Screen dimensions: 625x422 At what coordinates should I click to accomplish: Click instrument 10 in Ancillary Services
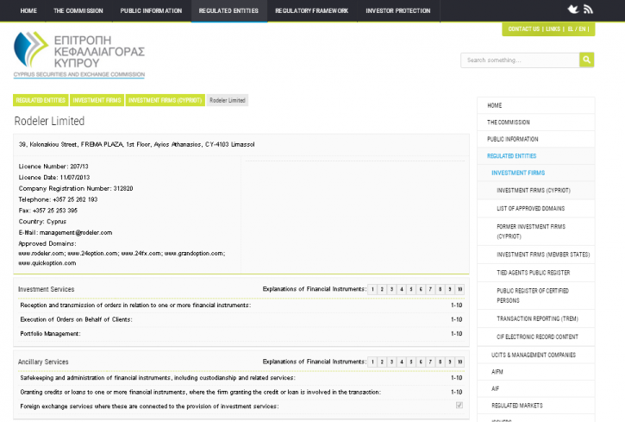coord(459,362)
